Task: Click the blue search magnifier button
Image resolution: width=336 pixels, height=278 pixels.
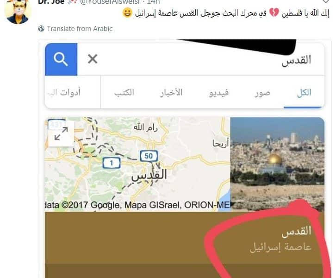Action: pos(61,59)
